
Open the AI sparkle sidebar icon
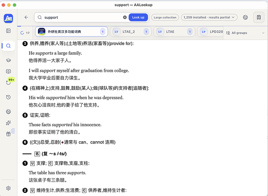coord(9,123)
